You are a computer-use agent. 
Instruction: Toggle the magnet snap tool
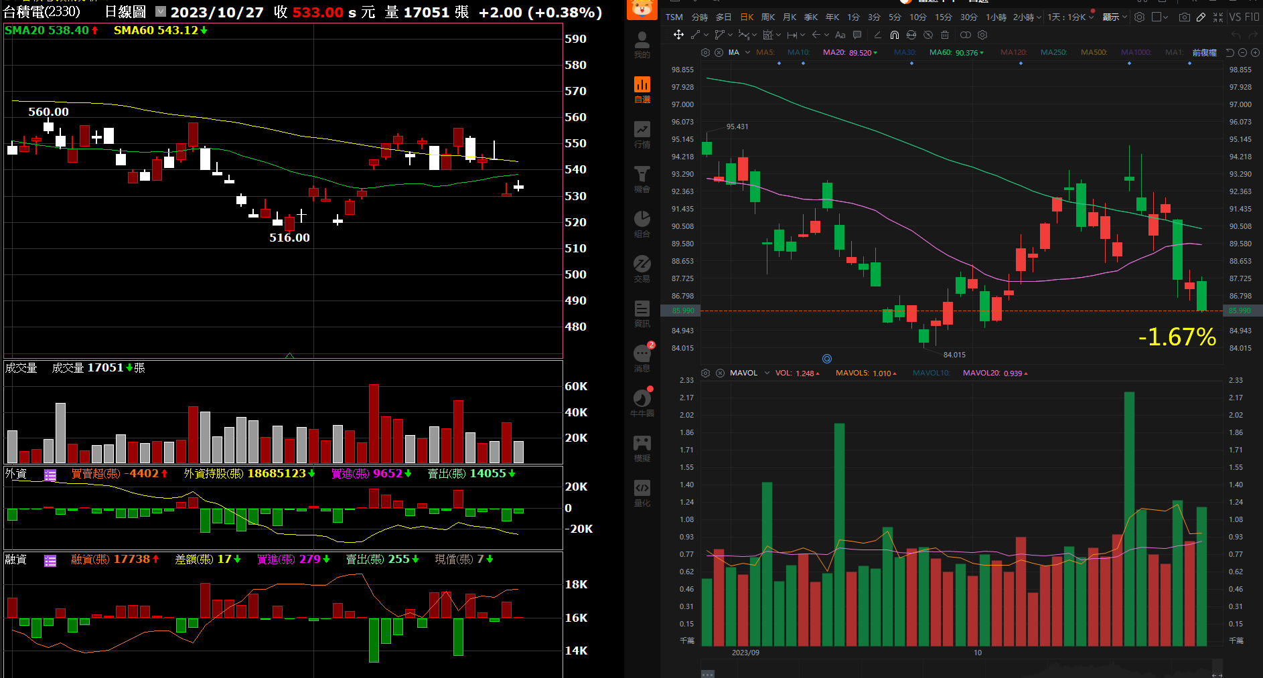(x=895, y=35)
